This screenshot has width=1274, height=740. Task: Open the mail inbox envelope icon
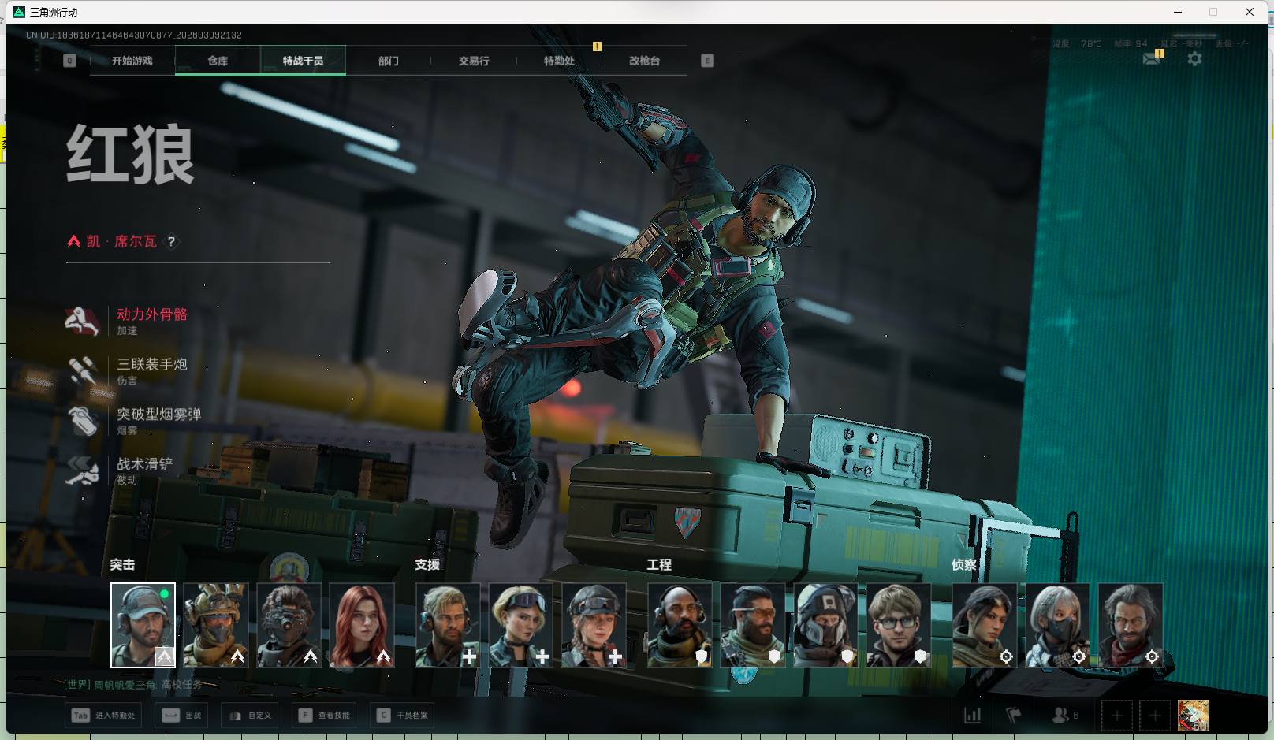tap(1152, 59)
